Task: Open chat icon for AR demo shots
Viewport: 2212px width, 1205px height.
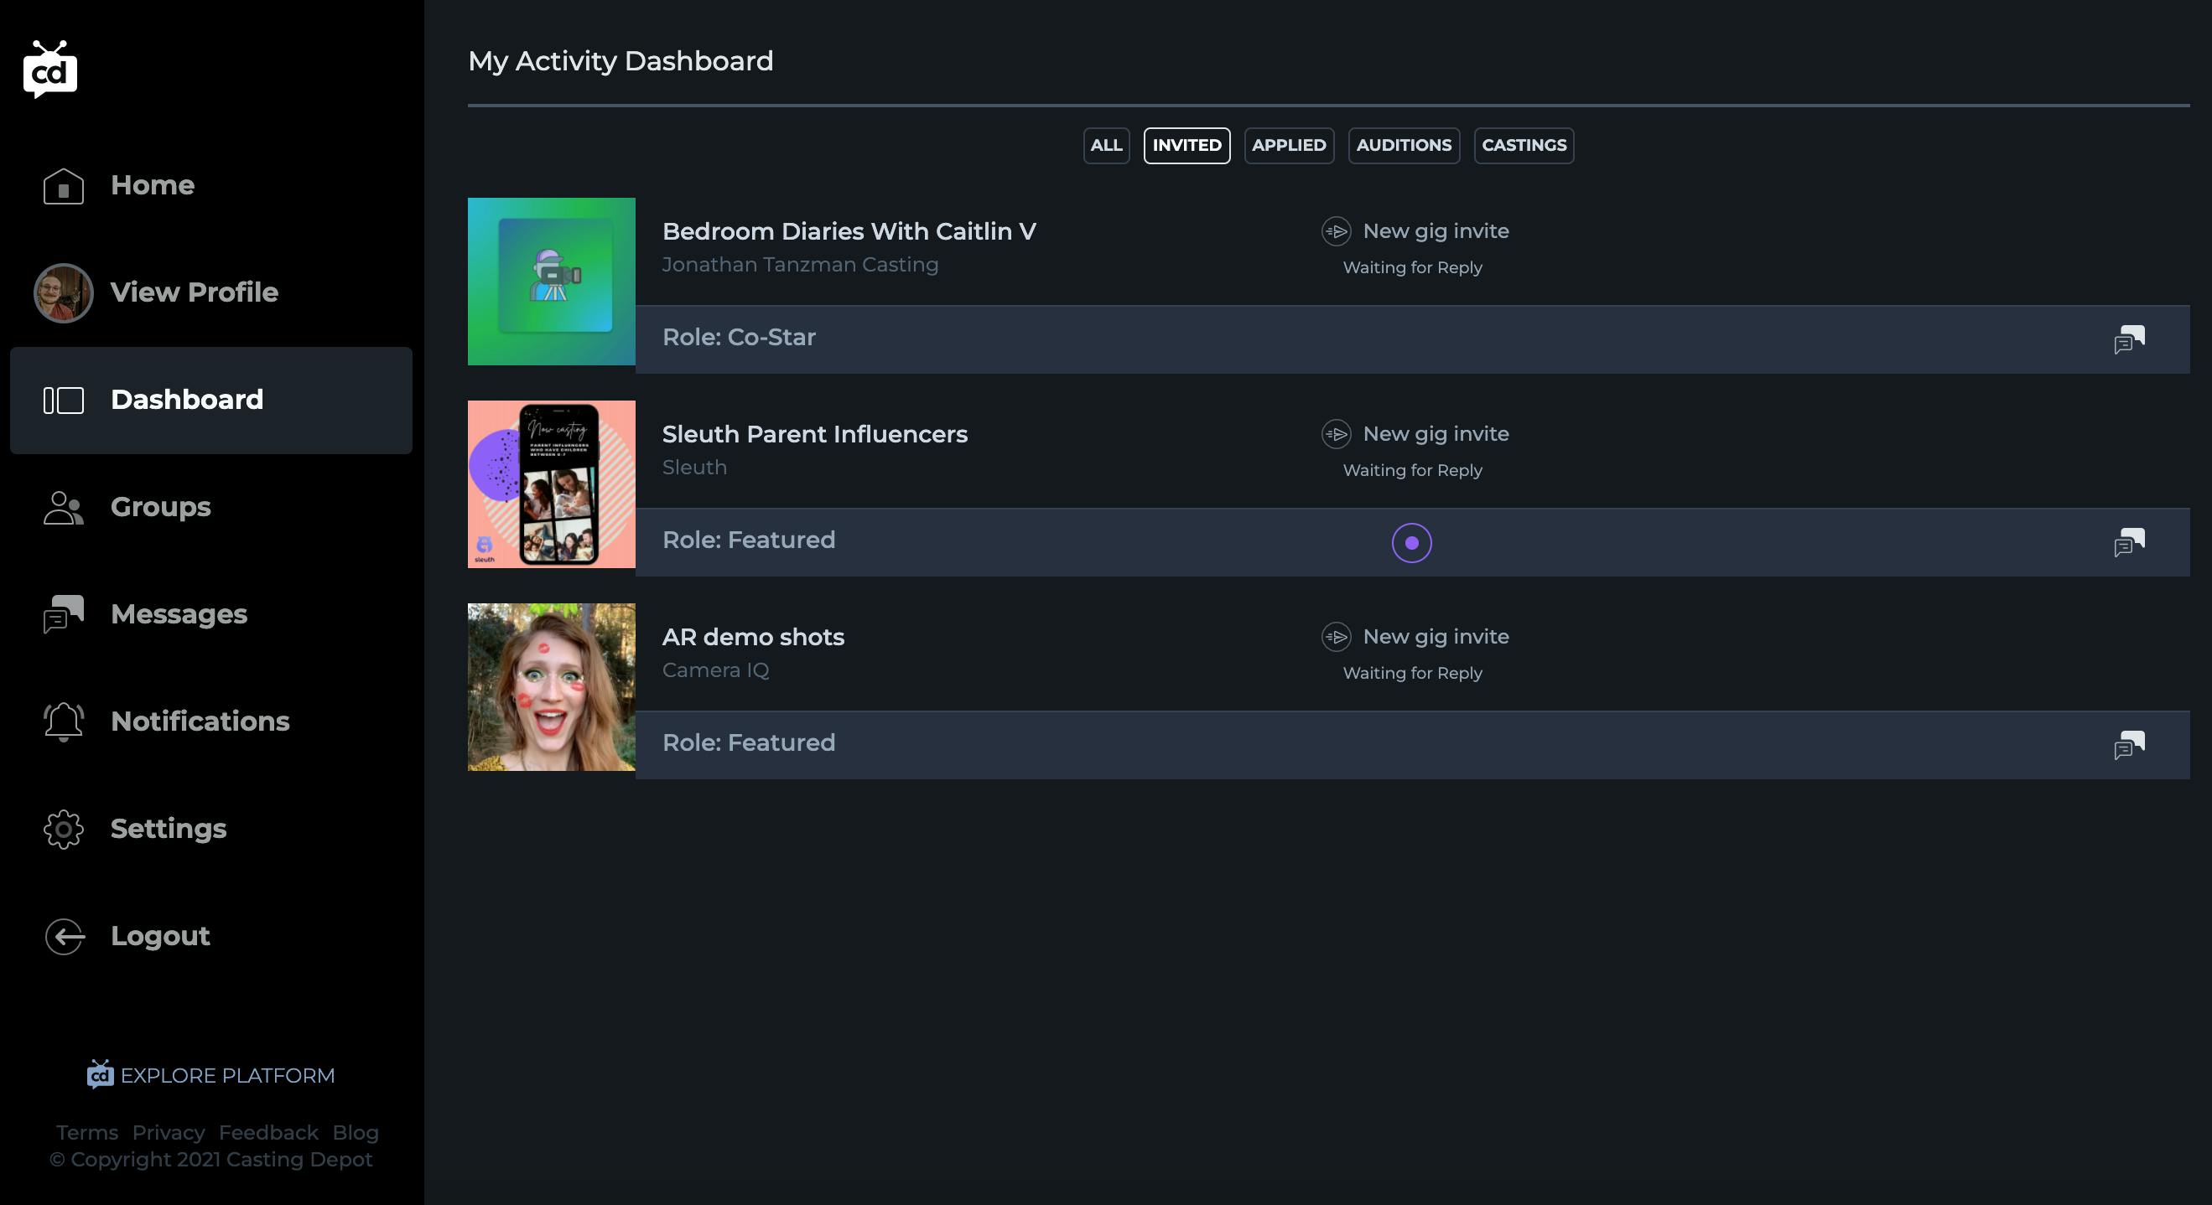Action: coord(2129,744)
